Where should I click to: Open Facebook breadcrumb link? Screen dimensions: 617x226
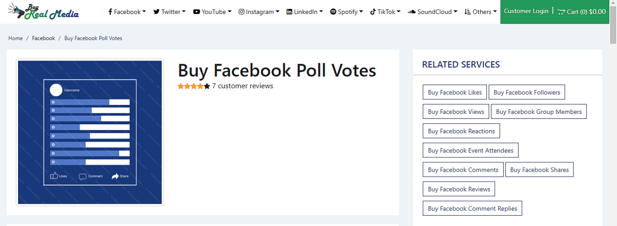[x=44, y=38]
